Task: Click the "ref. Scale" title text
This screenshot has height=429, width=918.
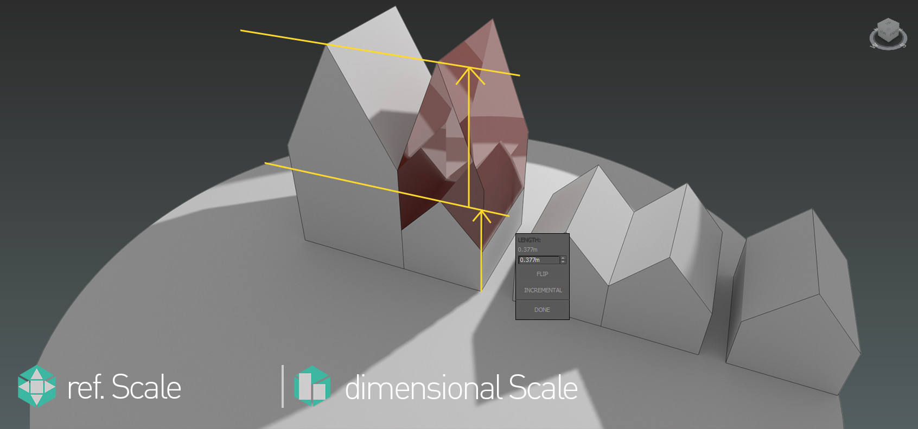Action: pos(124,387)
